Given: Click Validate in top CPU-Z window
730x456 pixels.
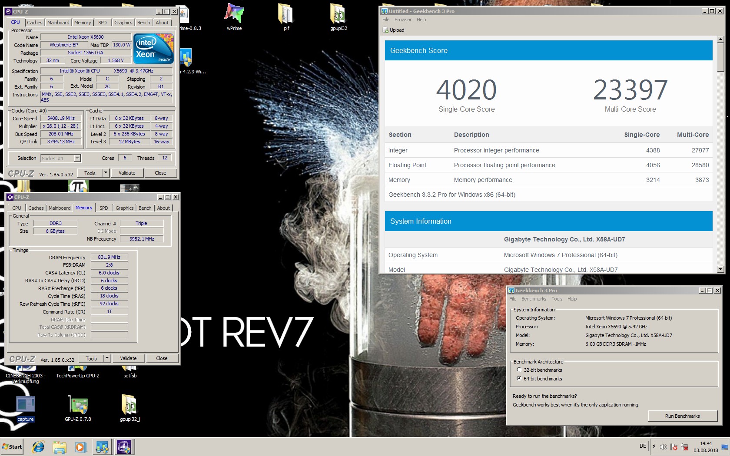Looking at the screenshot, I should tap(127, 173).
